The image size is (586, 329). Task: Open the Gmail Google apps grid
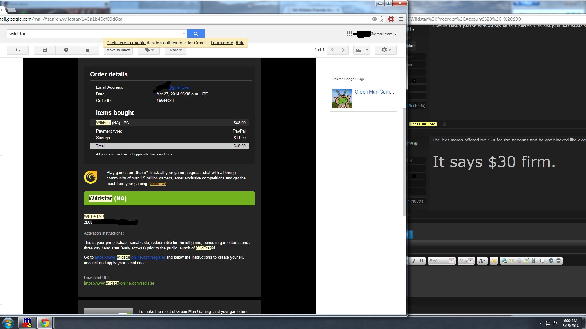pyautogui.click(x=349, y=34)
